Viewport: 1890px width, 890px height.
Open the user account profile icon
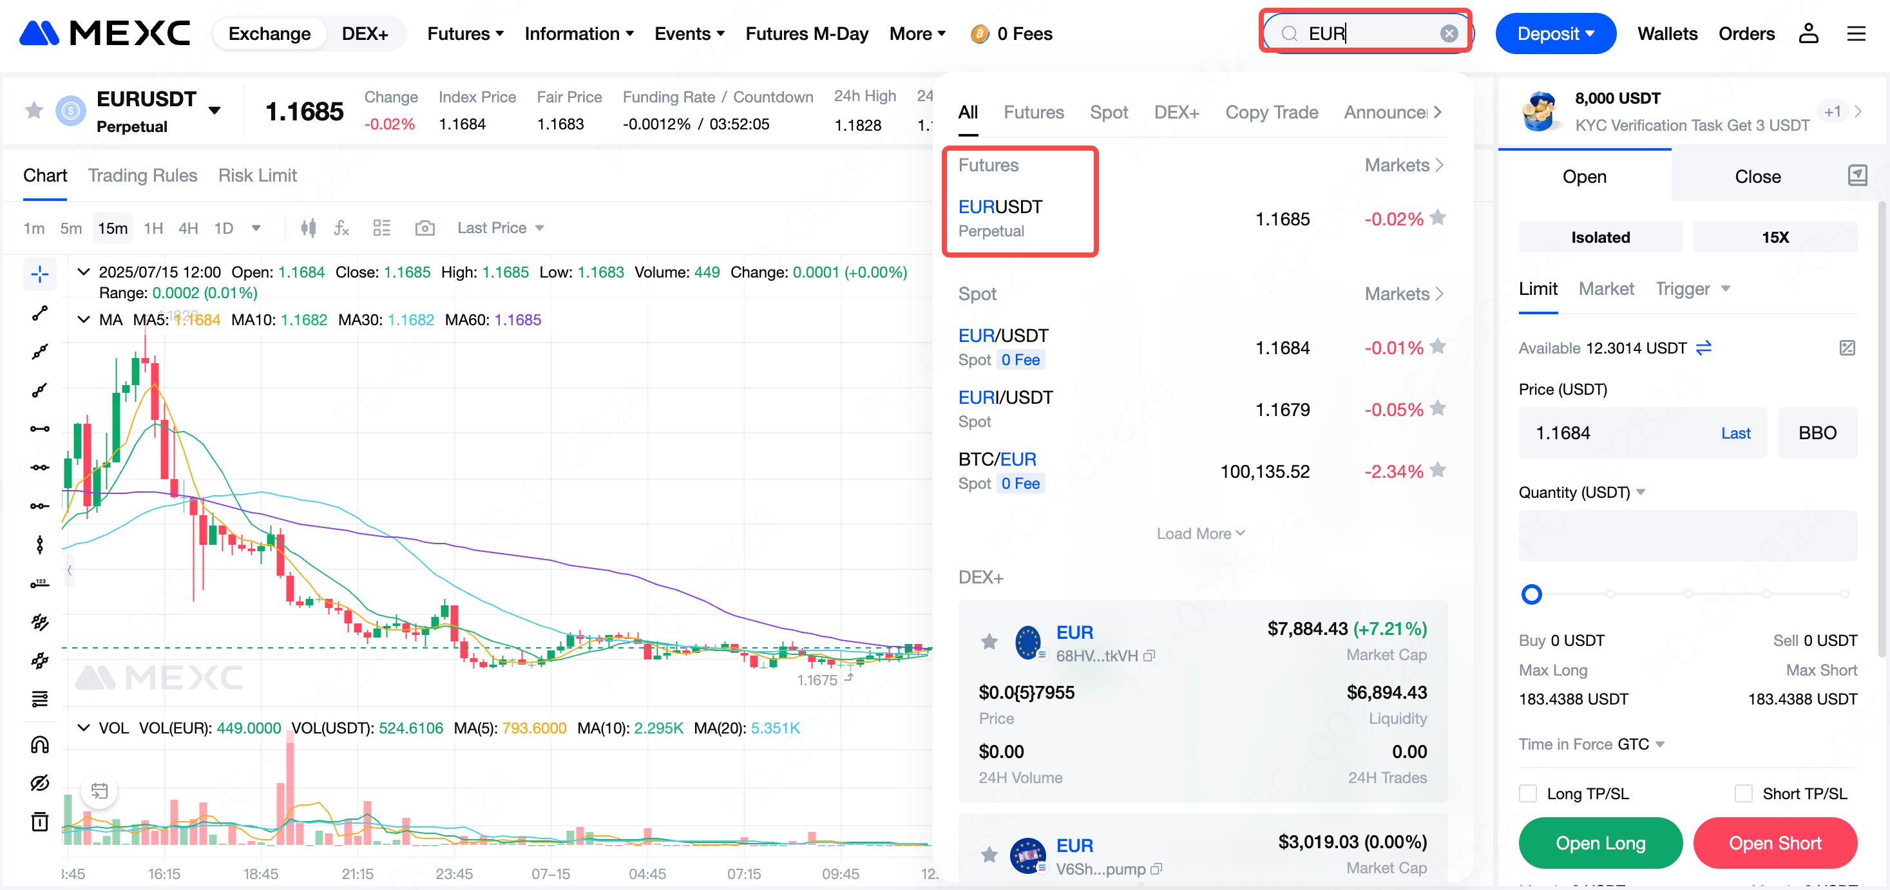click(x=1808, y=33)
